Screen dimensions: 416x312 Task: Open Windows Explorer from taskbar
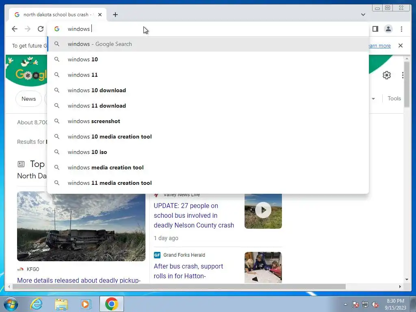61,304
